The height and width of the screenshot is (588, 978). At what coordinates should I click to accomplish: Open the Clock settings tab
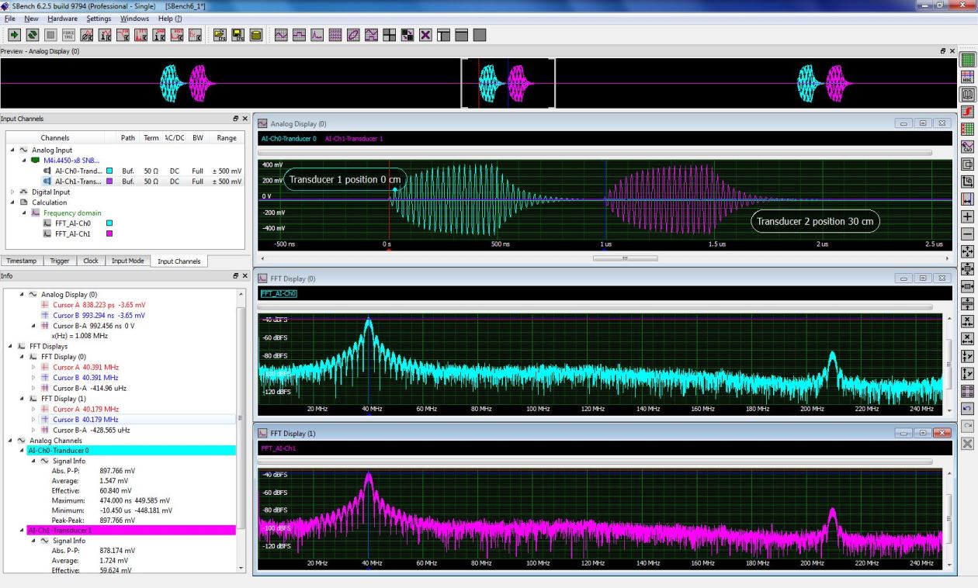click(x=90, y=261)
